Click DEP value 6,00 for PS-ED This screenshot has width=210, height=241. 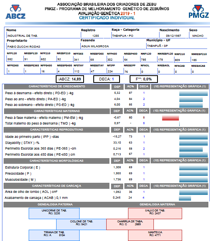[x=117, y=104]
